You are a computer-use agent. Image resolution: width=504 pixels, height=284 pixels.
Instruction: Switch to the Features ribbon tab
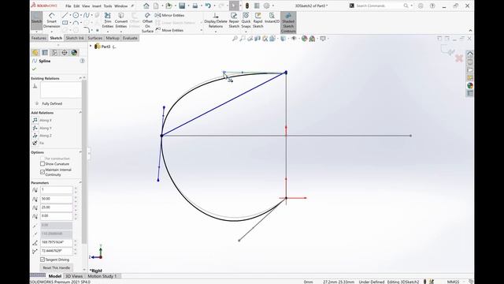pyautogui.click(x=39, y=38)
